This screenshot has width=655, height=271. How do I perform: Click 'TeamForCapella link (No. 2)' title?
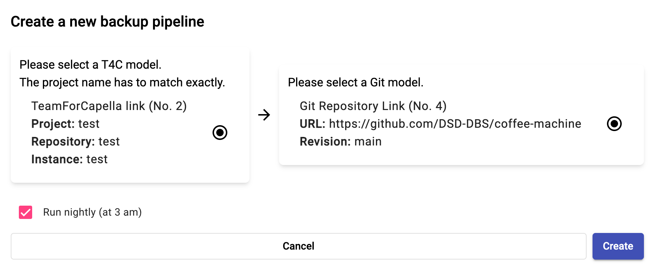coord(109,106)
